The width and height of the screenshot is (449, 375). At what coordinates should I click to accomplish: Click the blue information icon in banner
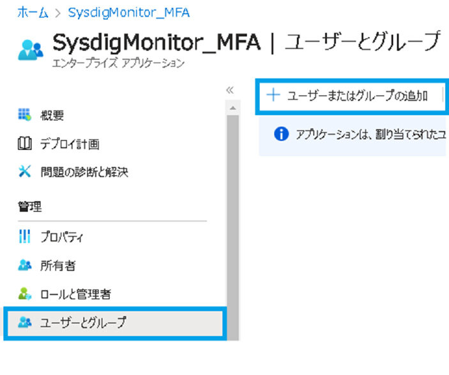(x=280, y=134)
